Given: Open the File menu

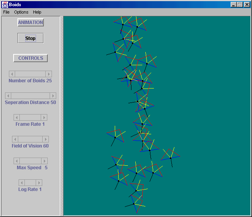Looking at the screenshot, I should tap(6, 12).
